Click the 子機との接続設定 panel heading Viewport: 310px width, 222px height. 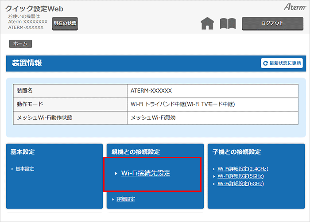coord(236,152)
